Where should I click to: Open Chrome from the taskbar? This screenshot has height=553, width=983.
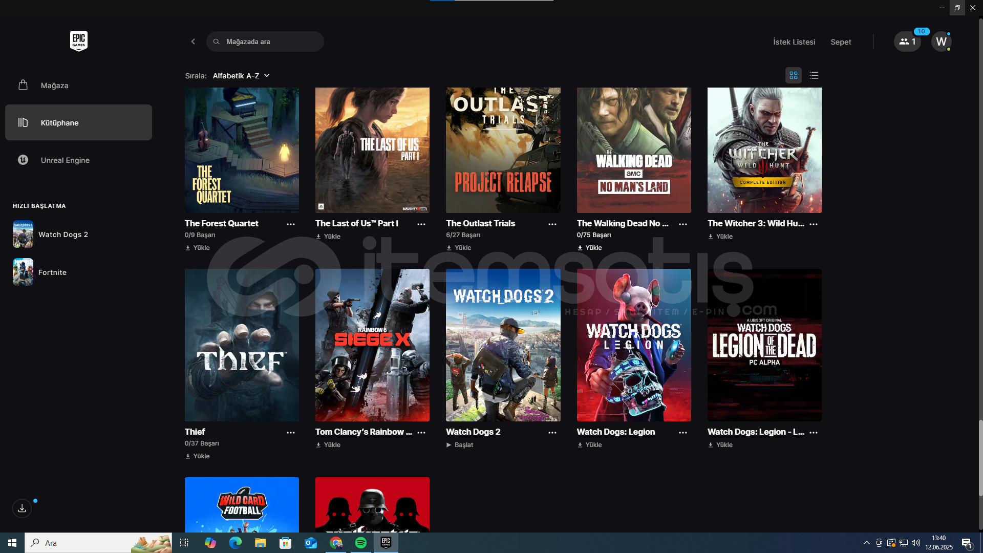click(x=336, y=543)
